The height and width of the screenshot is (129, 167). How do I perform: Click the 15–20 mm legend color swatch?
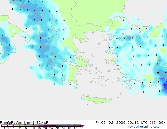pyautogui.click(x=41, y=126)
